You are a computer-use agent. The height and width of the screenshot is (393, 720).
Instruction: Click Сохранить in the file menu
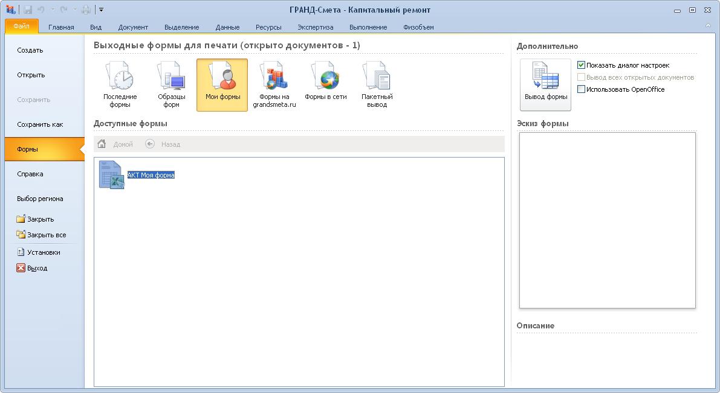pos(45,100)
